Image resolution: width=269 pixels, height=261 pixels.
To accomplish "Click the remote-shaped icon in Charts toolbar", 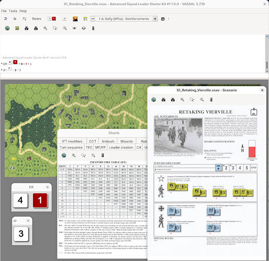I will tap(103, 155).
